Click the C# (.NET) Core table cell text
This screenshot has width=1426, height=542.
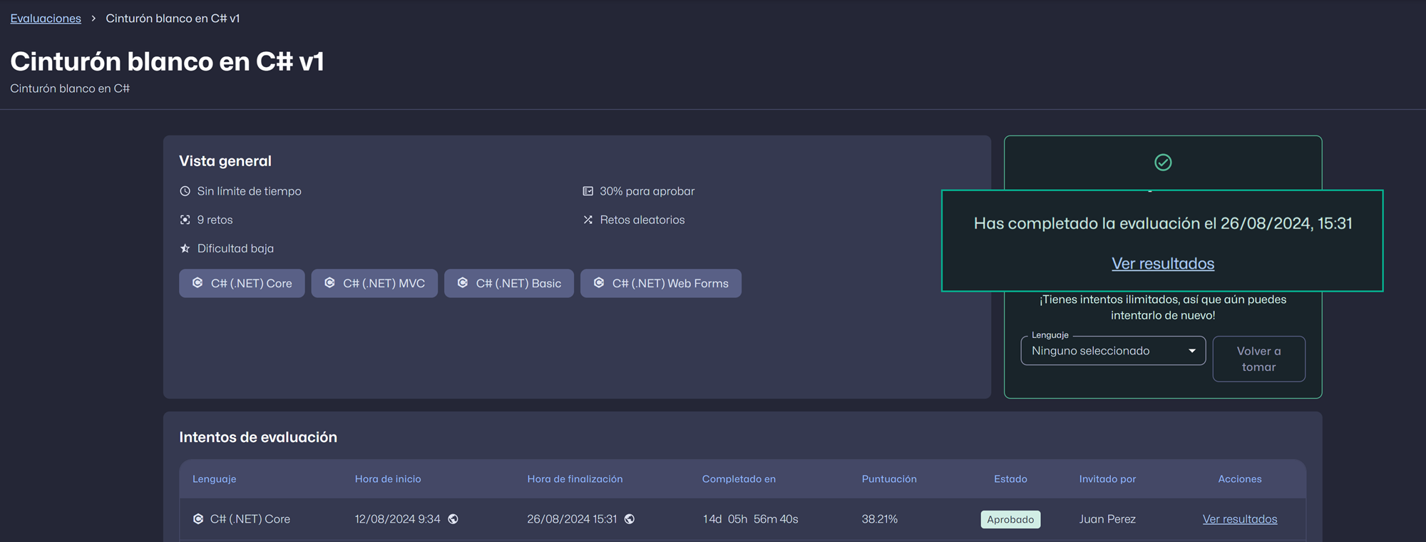point(250,519)
